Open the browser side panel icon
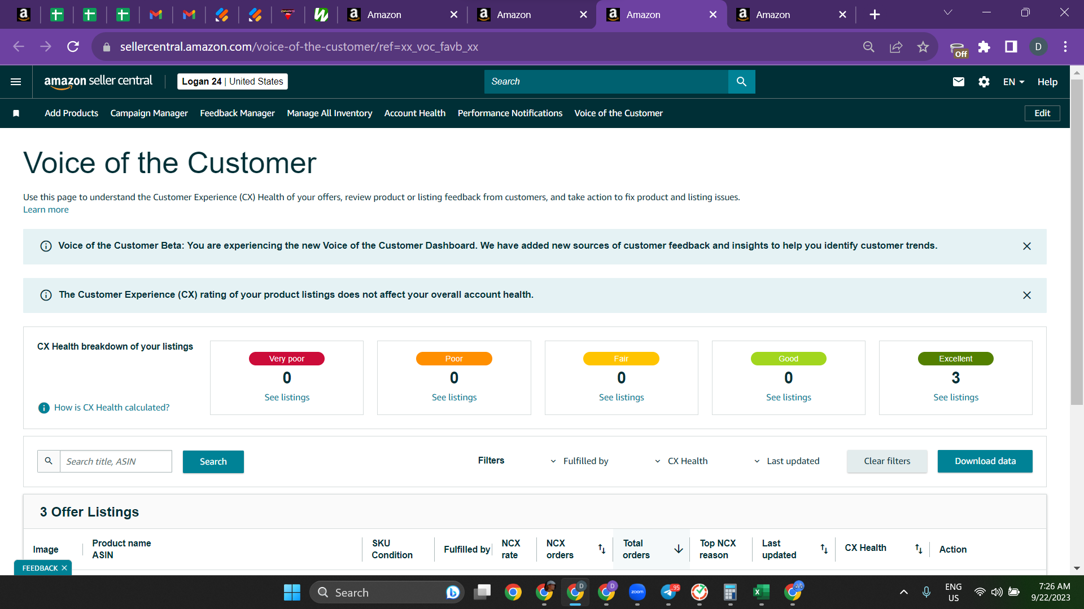Image resolution: width=1084 pixels, height=609 pixels. click(x=1011, y=47)
